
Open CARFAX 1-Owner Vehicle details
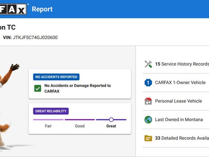click(176, 83)
